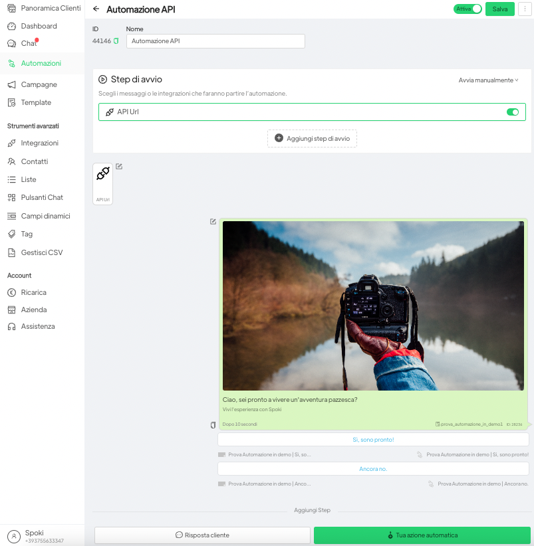Add a Risposta cliente step
This screenshot has width=534, height=546.
coord(202,535)
